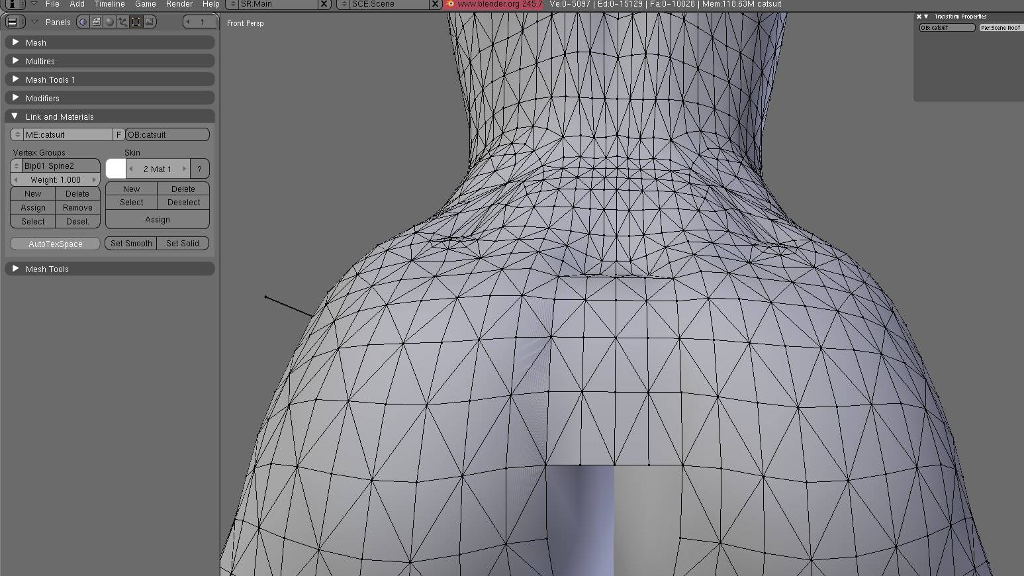Open the Logic context panel icon
The width and height of the screenshot is (1024, 576).
coord(83,22)
